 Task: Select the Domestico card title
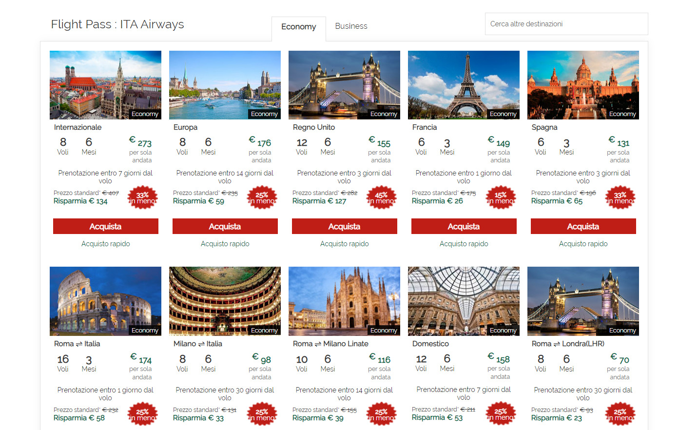coord(430,344)
